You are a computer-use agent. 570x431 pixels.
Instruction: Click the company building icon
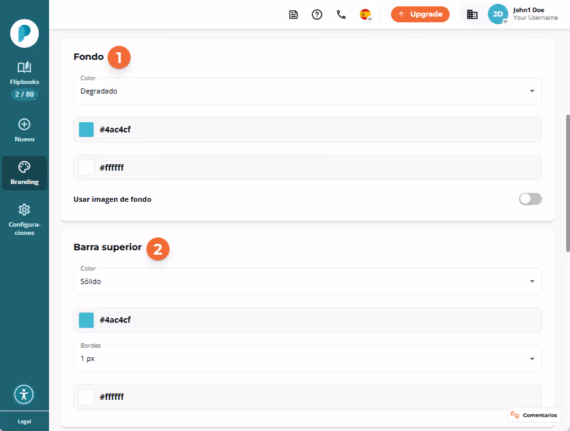472,15
